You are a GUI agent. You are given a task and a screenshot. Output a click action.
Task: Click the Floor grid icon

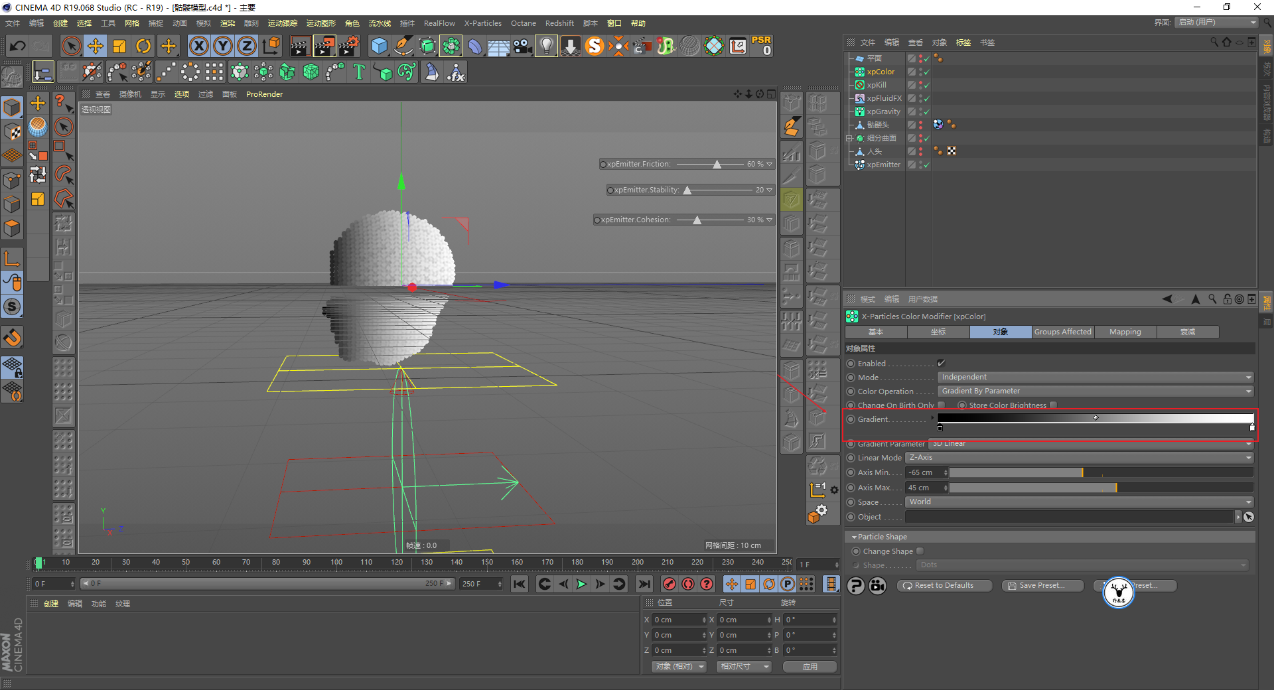499,46
